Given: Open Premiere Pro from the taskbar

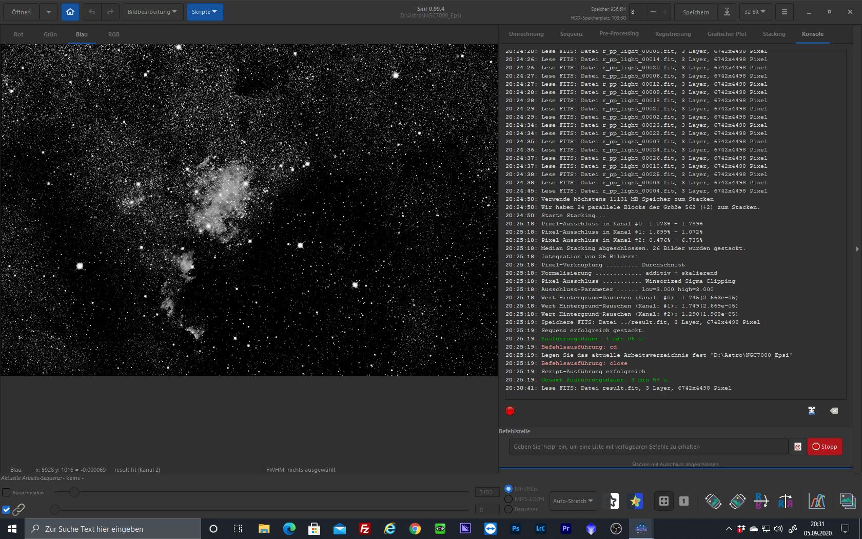Looking at the screenshot, I should point(566,529).
